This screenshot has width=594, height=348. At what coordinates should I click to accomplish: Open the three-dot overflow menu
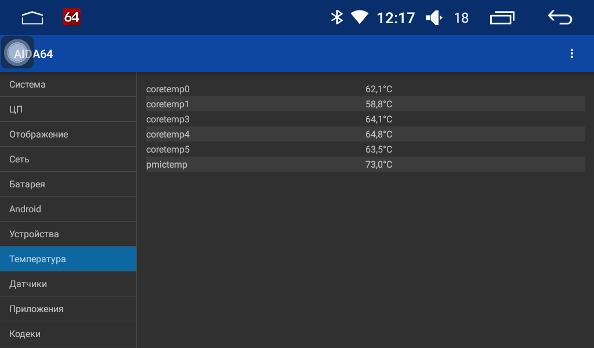(572, 54)
